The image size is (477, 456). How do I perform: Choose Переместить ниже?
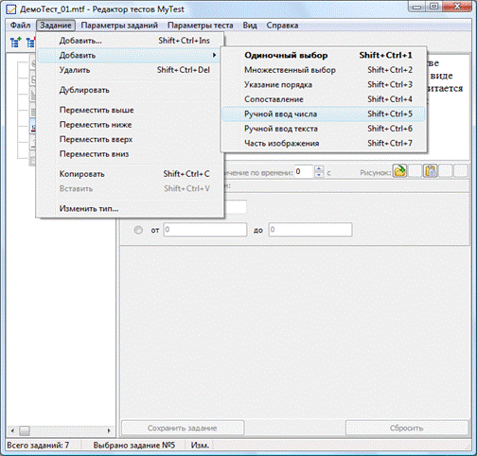(130, 125)
